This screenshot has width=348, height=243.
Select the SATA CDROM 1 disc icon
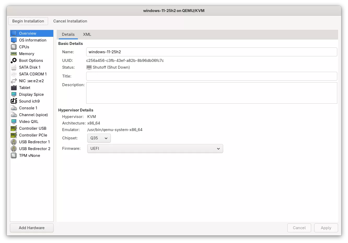[14, 74]
